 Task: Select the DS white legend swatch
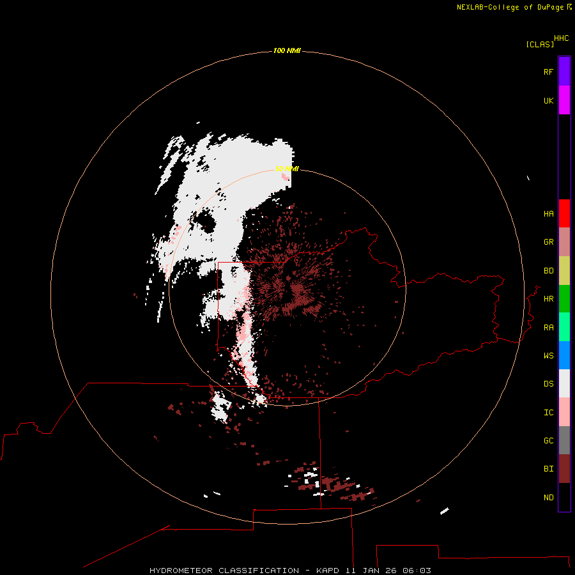point(564,383)
